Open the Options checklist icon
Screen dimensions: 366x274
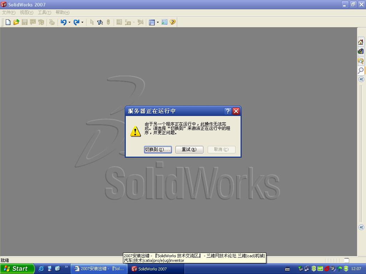[x=164, y=22]
